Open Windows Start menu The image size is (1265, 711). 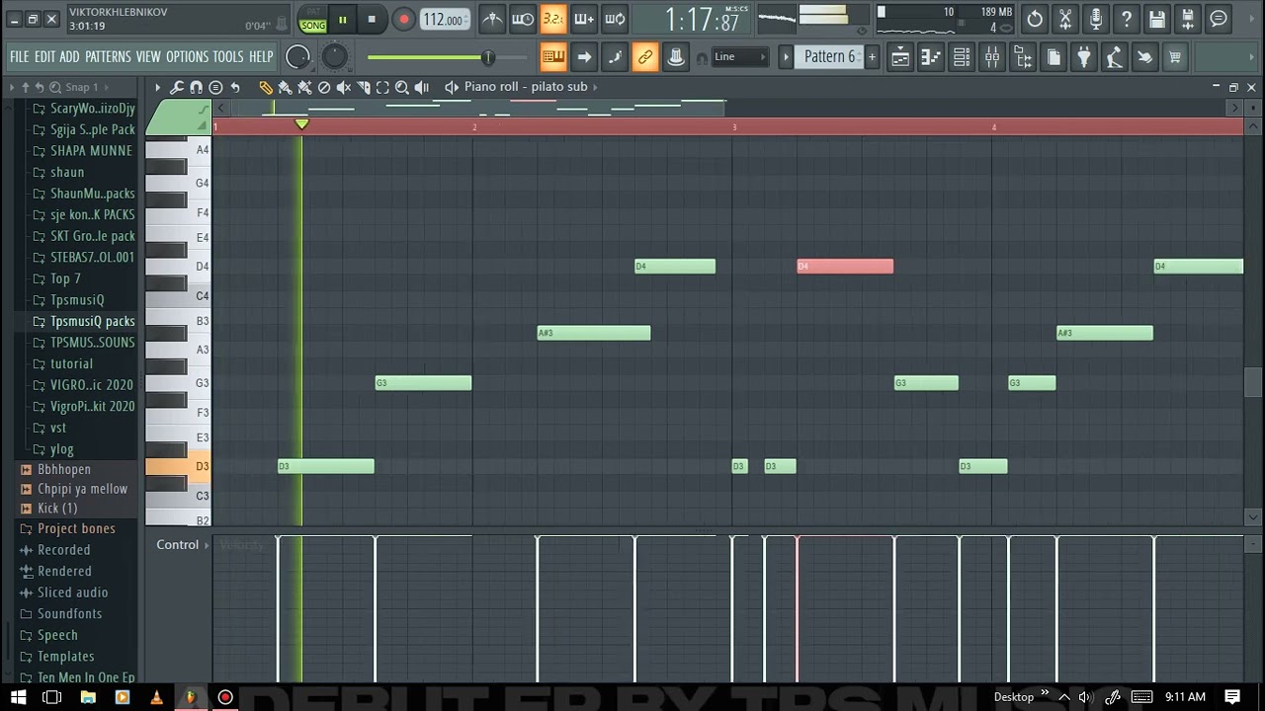[19, 697]
